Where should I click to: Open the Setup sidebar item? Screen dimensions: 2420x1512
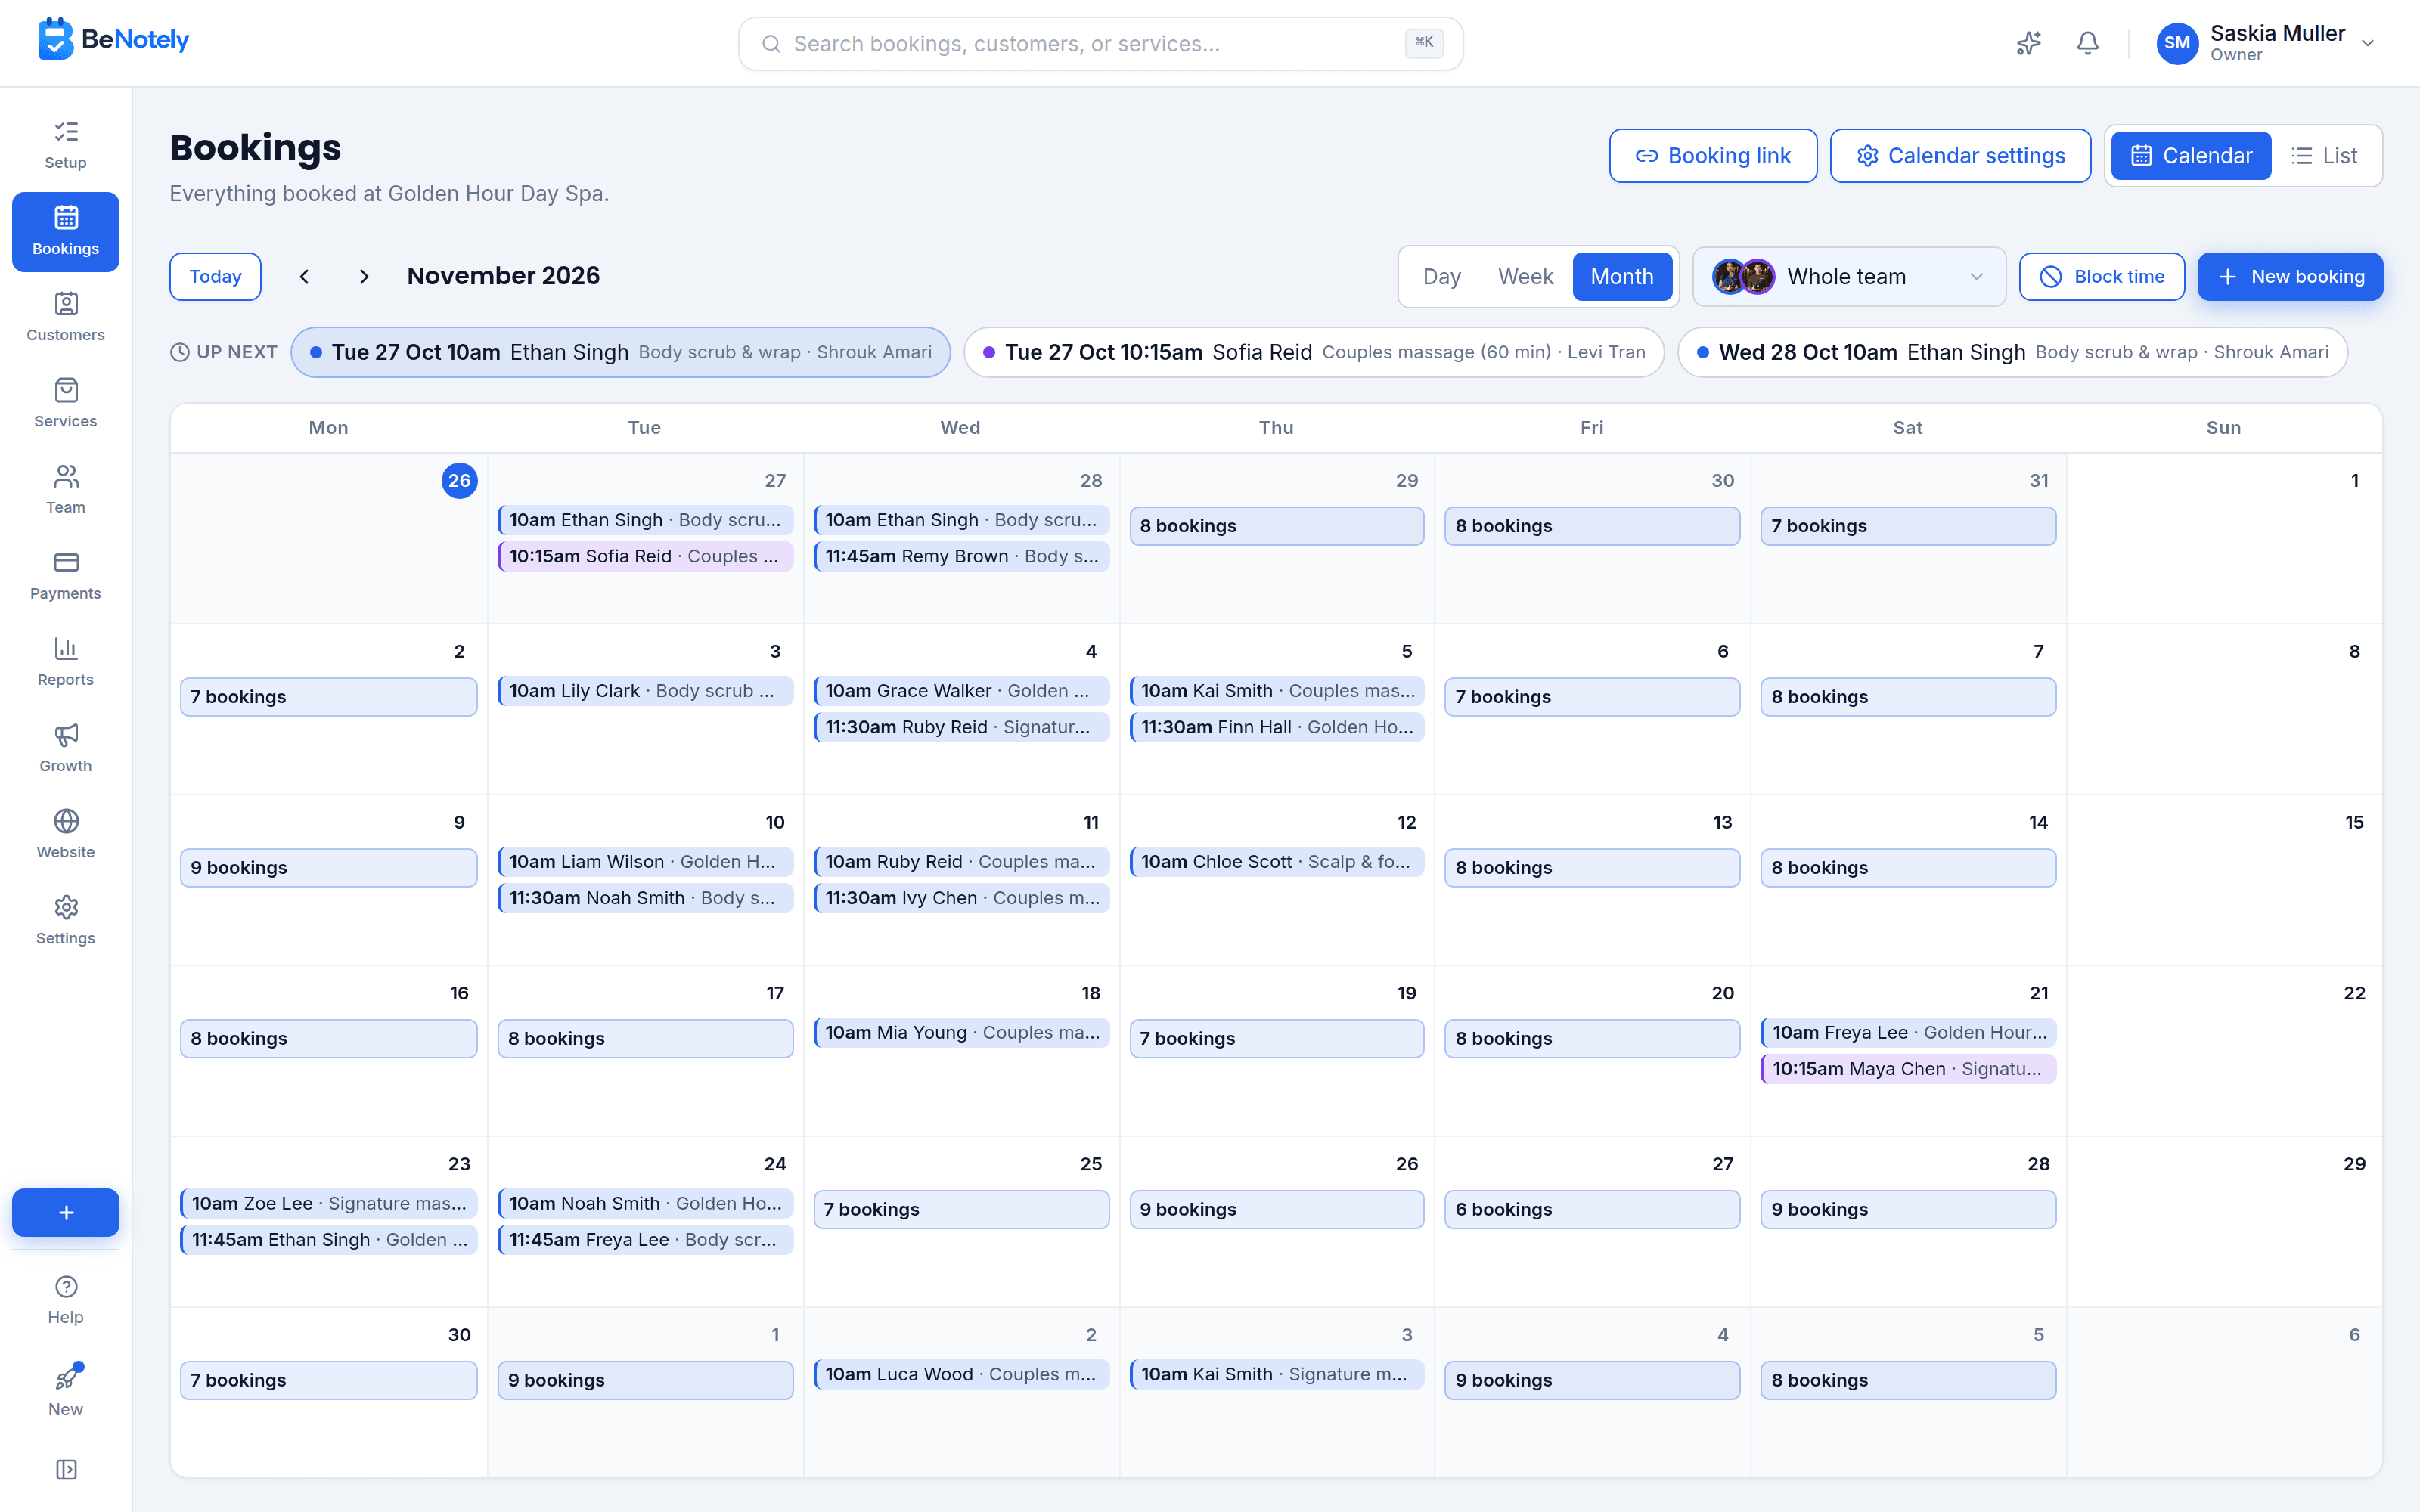click(66, 145)
